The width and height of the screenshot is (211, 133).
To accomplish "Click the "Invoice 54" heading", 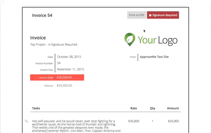I will coord(42,15).
